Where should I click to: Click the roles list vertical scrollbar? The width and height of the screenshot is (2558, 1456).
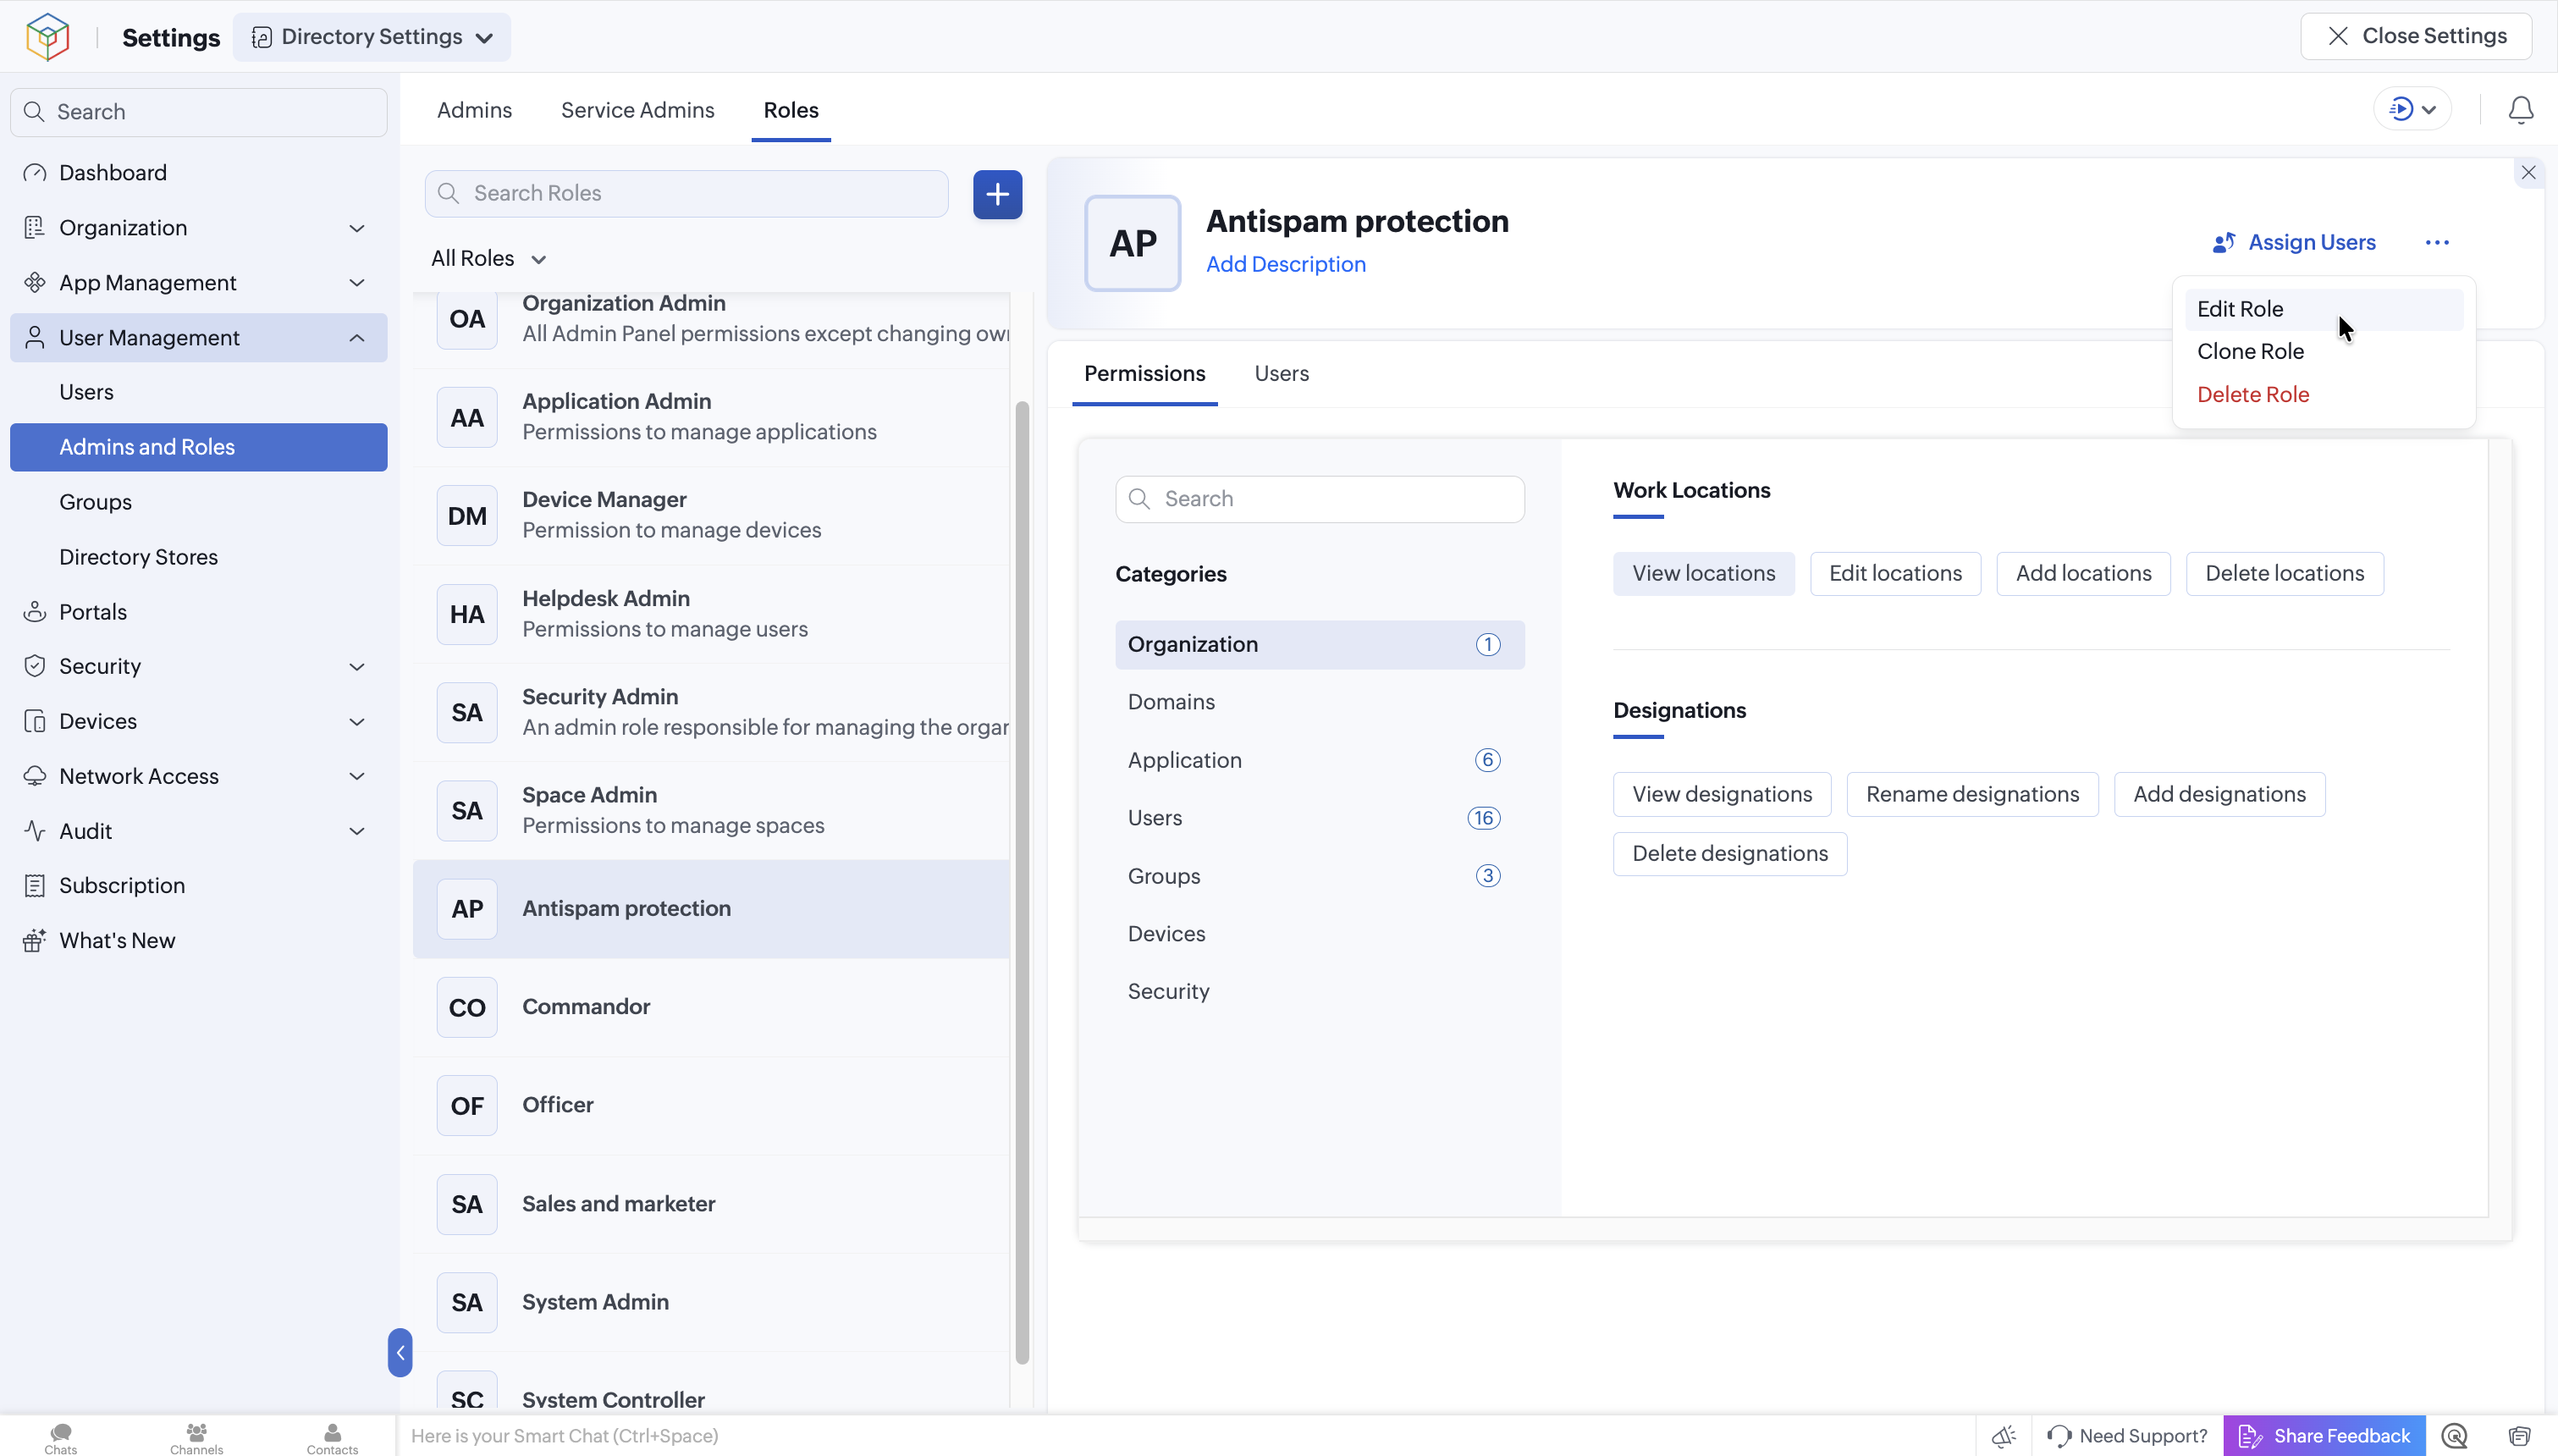[1022, 882]
